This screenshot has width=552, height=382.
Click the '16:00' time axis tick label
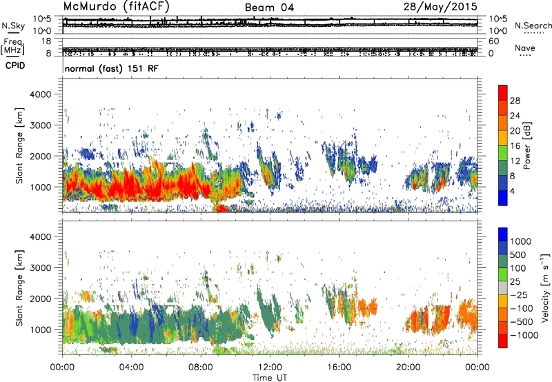pyautogui.click(x=339, y=368)
